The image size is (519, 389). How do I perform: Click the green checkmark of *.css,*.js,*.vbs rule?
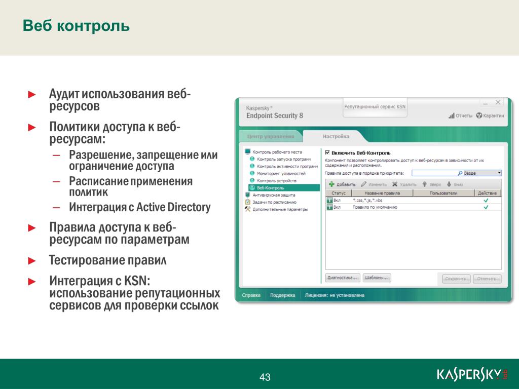click(486, 201)
